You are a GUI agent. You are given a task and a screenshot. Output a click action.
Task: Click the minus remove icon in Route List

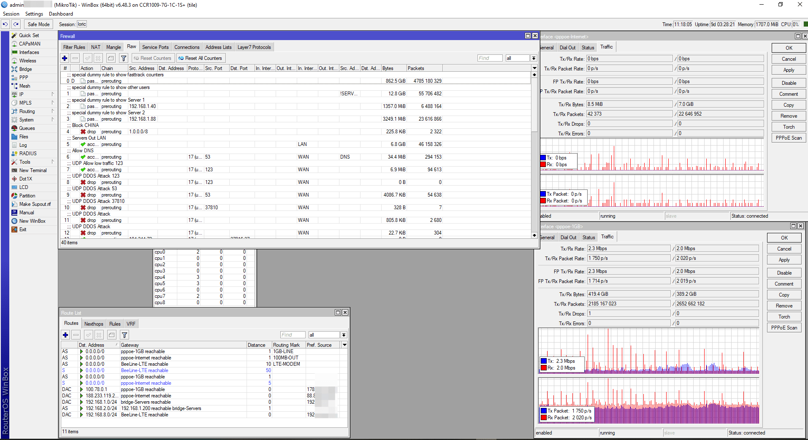[76, 335]
